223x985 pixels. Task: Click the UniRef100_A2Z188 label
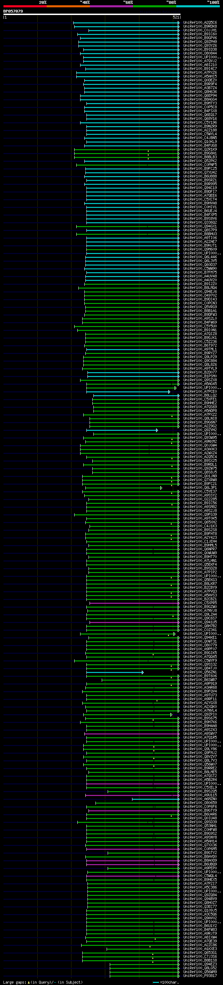coord(200,130)
